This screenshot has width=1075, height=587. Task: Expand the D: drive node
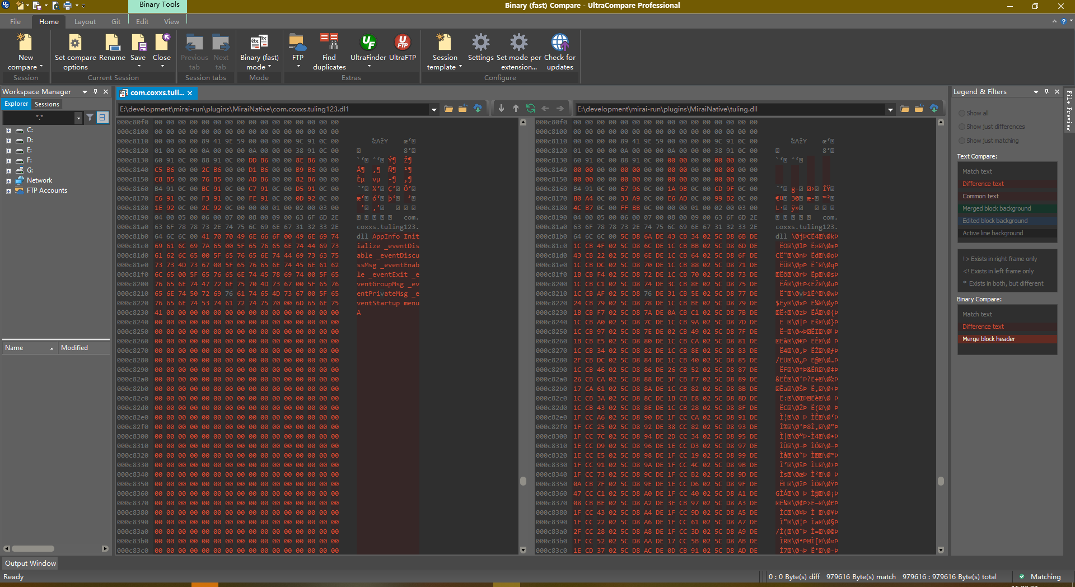click(8, 141)
